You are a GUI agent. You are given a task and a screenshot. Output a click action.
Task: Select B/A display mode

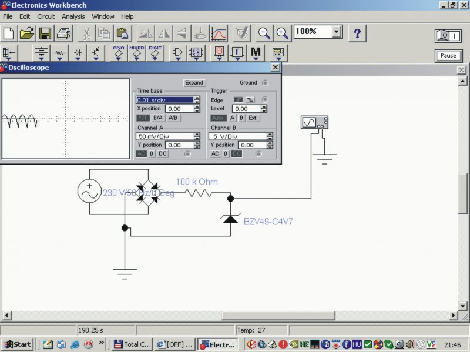click(157, 118)
